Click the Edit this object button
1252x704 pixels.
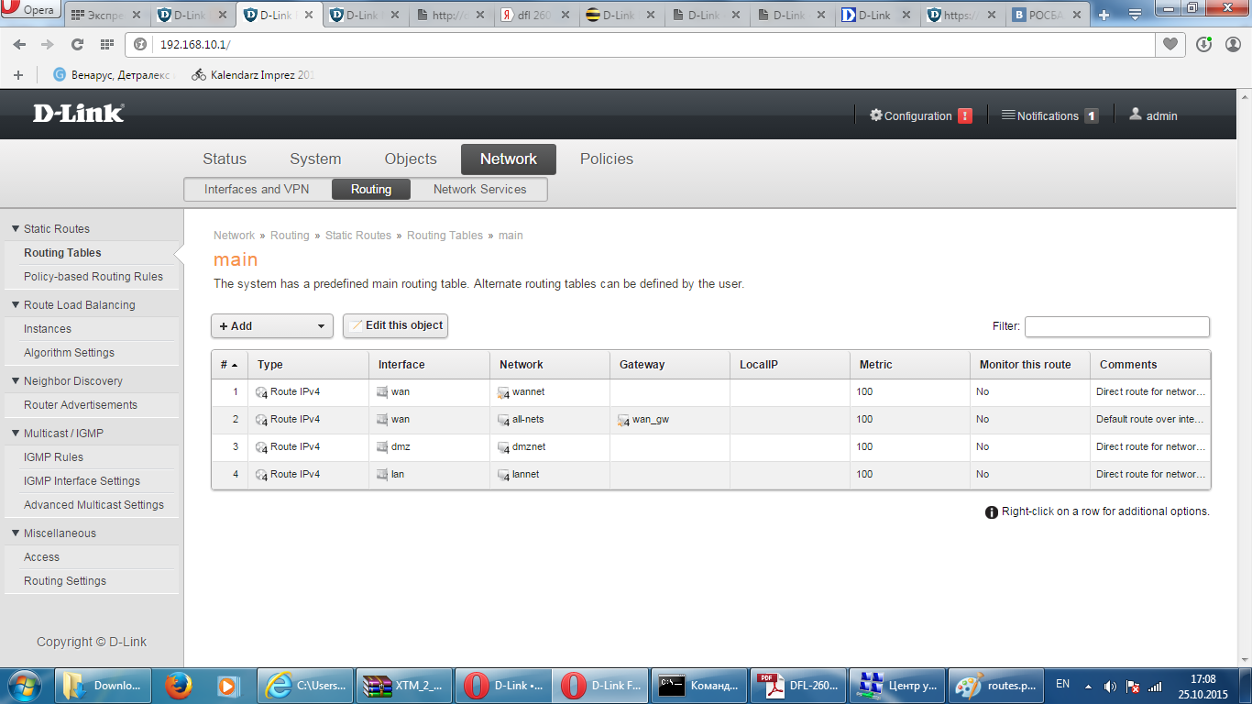coord(395,325)
